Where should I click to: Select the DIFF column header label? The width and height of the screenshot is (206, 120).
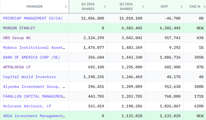(x=164, y=6)
